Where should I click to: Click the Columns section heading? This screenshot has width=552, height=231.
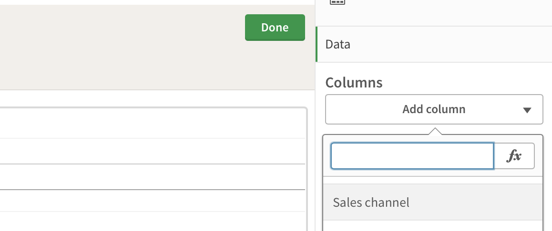(354, 83)
